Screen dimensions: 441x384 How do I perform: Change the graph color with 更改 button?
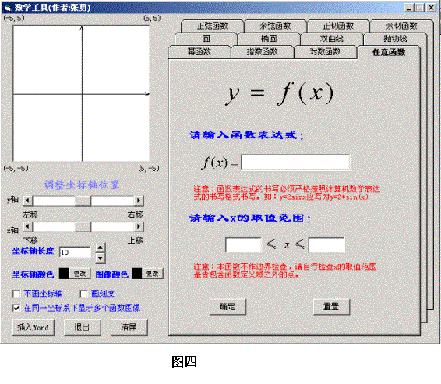coord(153,274)
